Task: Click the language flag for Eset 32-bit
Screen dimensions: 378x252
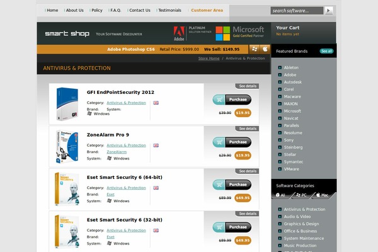Action: [x=156, y=231]
